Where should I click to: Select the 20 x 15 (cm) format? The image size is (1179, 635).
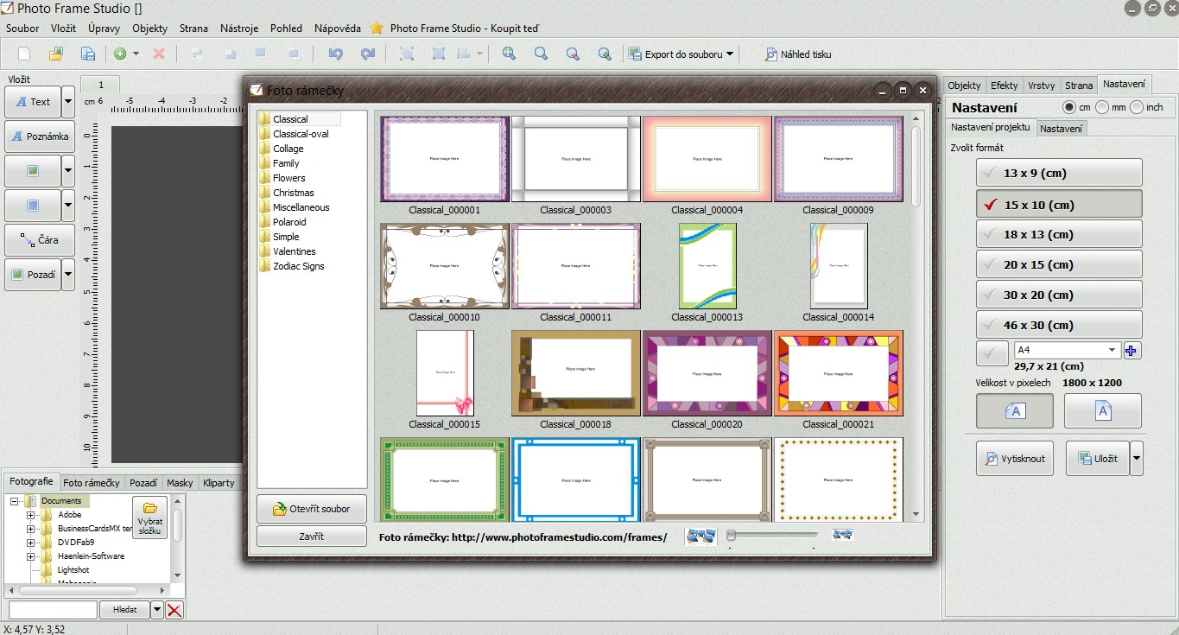click(1058, 264)
